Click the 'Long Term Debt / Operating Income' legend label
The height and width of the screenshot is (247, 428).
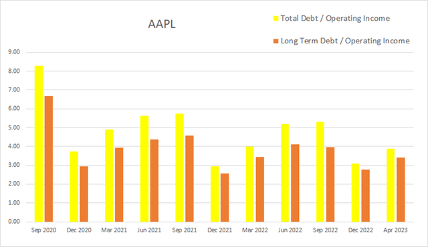(345, 41)
